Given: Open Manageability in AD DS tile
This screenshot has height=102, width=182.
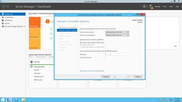Looking at the screenshot, I should [x=39, y=67].
